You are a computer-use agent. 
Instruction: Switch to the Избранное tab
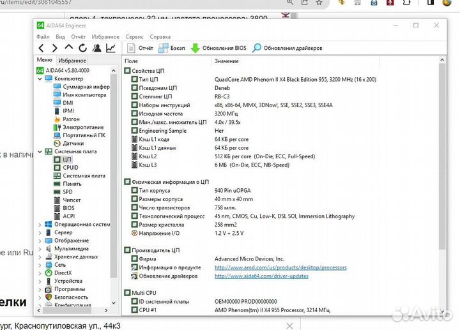(72, 60)
